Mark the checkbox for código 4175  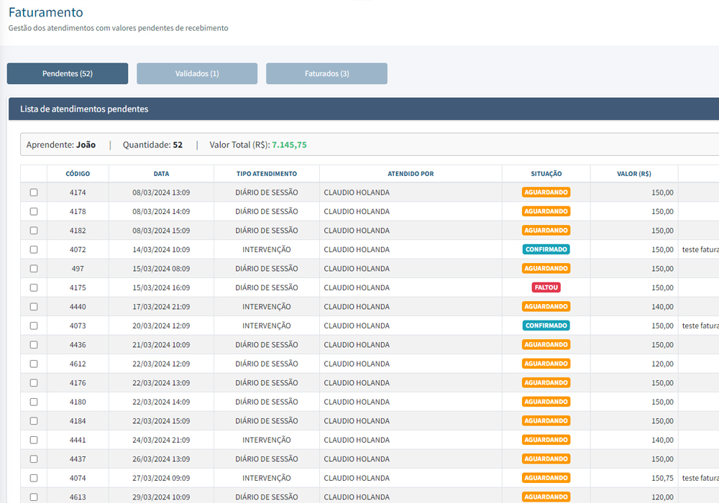pos(34,287)
